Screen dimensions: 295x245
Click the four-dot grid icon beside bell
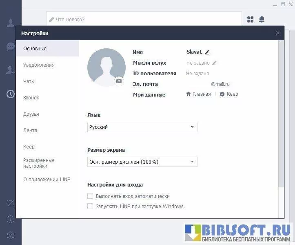(251, 19)
